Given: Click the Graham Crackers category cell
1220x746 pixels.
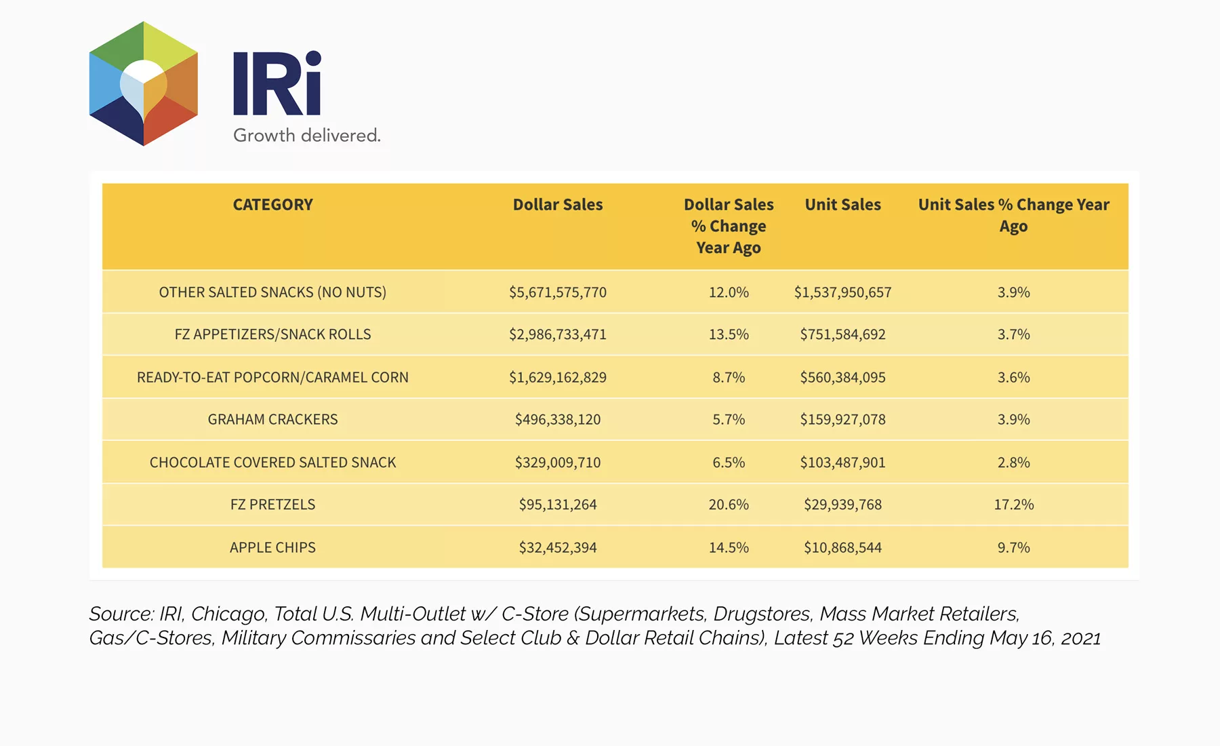Looking at the screenshot, I should tap(272, 419).
